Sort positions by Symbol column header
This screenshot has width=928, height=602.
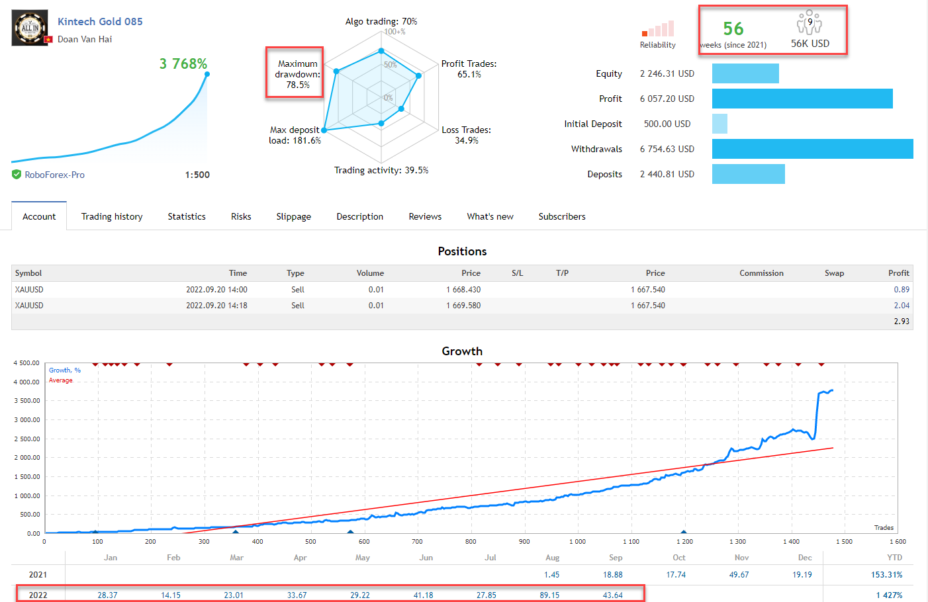(28, 273)
